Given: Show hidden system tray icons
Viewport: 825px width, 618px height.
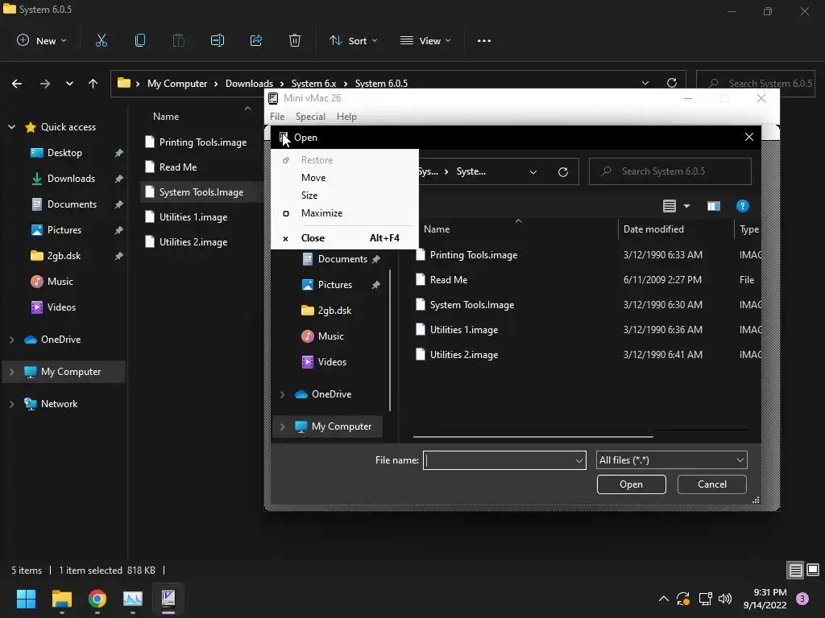Looking at the screenshot, I should point(664,599).
